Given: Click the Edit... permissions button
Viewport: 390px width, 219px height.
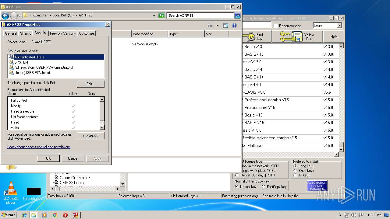Looking at the screenshot, I should click(x=90, y=84).
